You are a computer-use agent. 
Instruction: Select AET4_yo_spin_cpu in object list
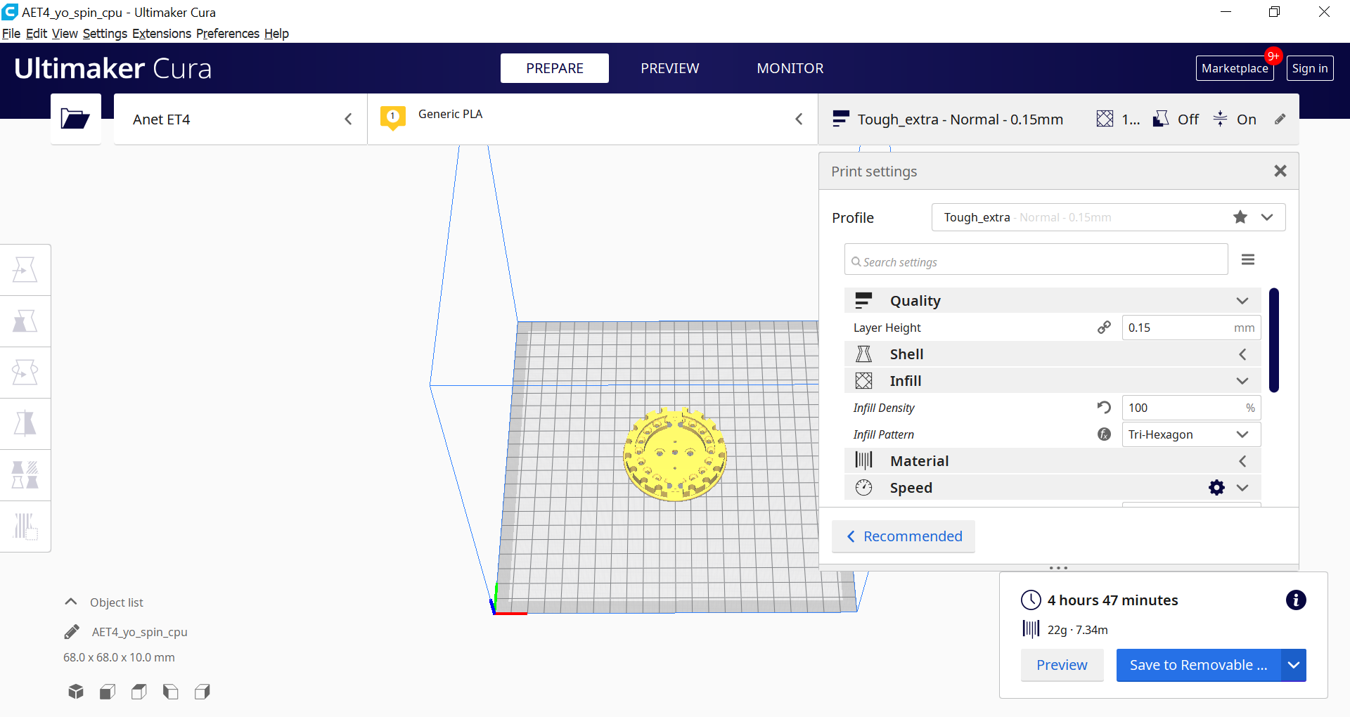(139, 632)
